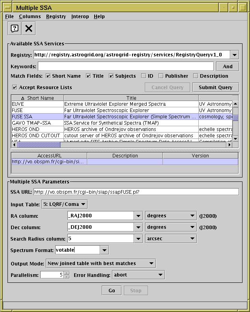Open the Error Handling dropdown
The image size is (250, 312).
tap(138, 275)
